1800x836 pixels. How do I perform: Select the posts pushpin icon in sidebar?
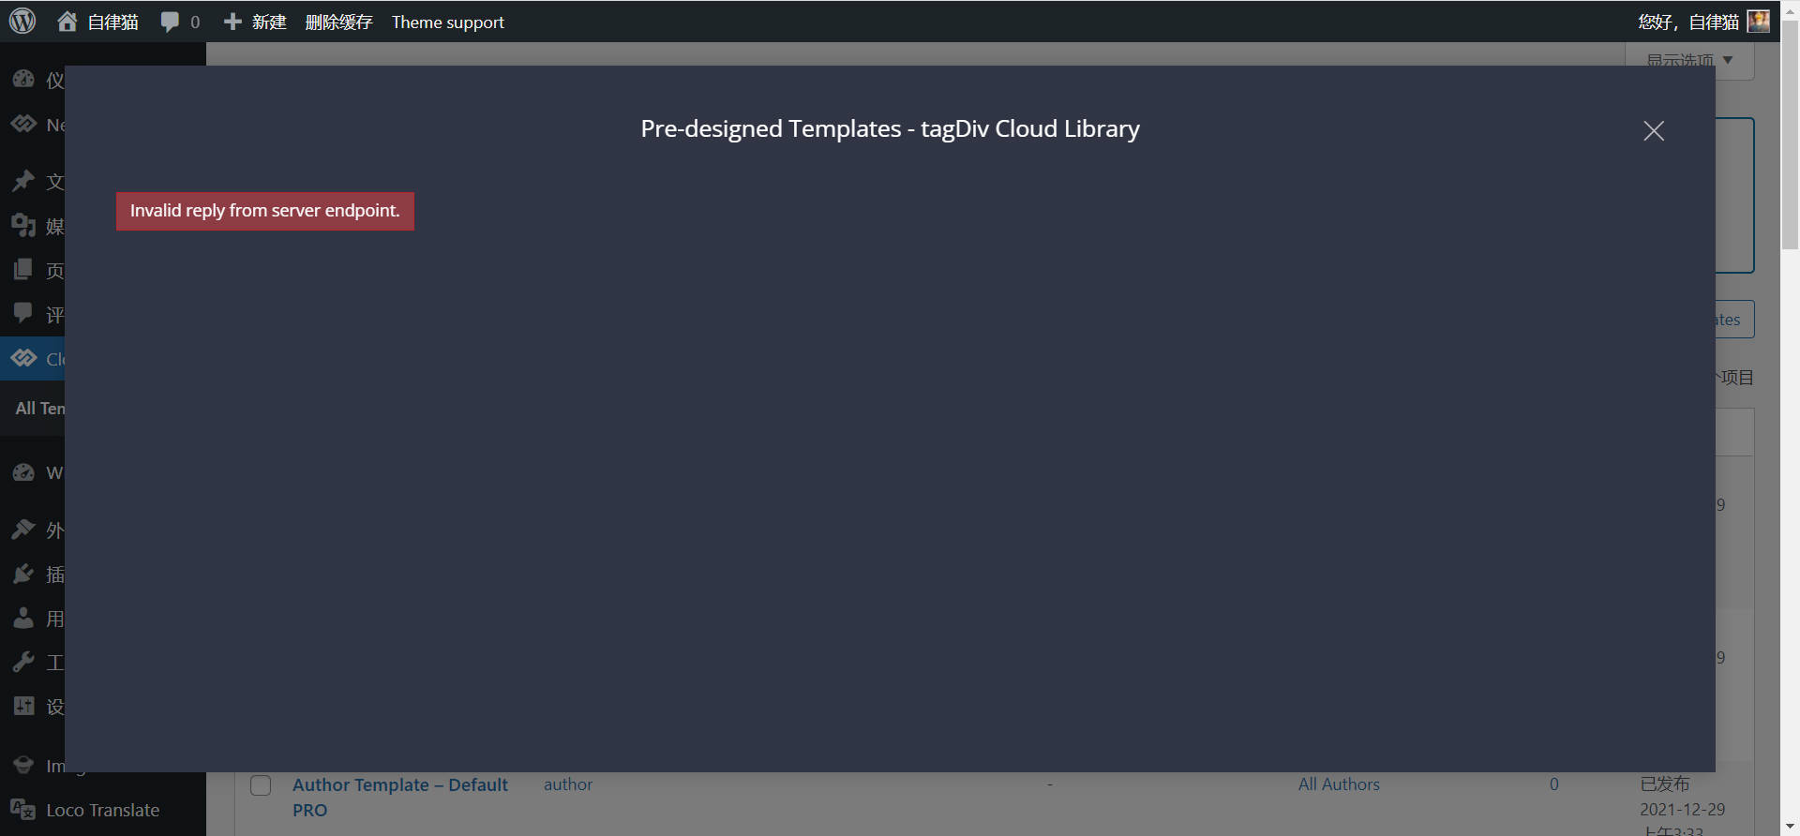click(x=23, y=180)
